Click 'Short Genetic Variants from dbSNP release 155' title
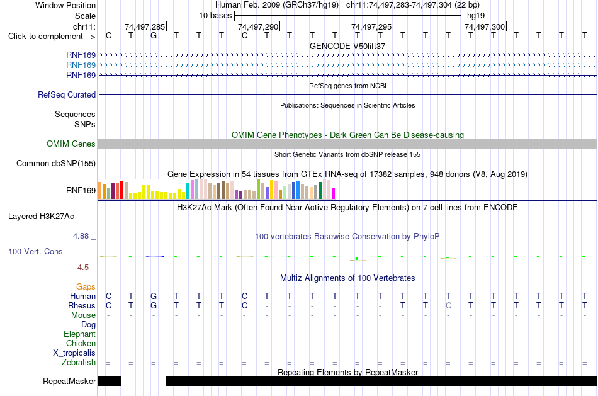Screen dimensions: 598x396 click(347, 154)
